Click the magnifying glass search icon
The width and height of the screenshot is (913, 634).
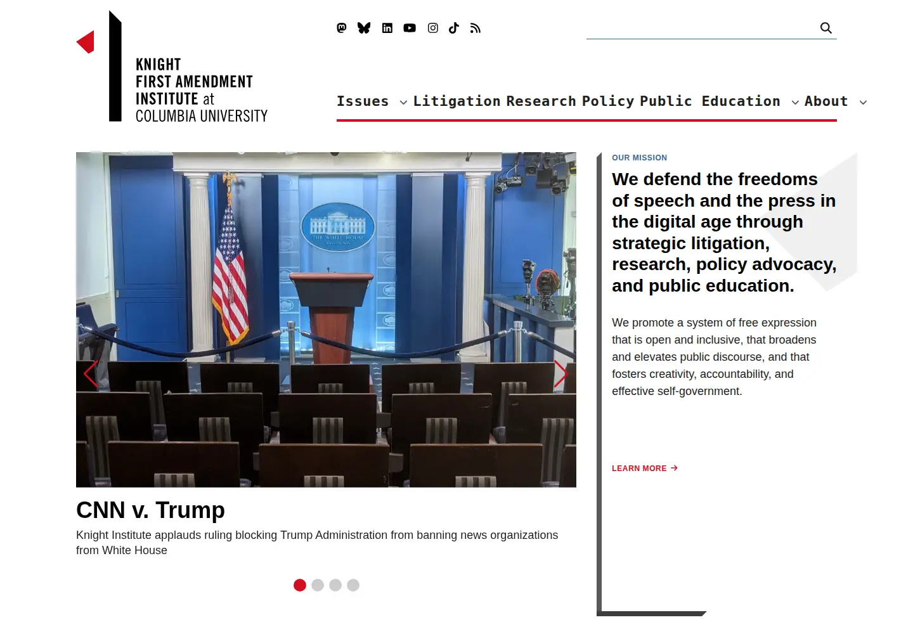(x=826, y=28)
